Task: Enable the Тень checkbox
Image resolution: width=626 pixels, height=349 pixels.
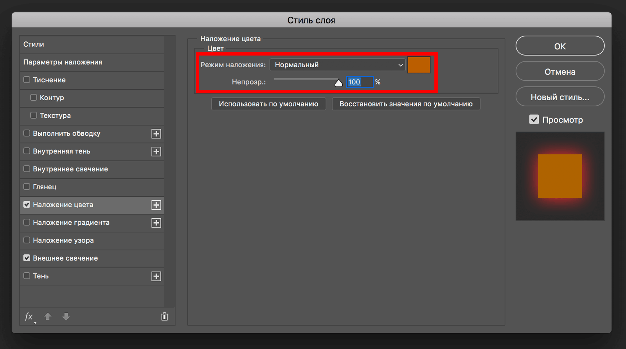Action: 27,275
